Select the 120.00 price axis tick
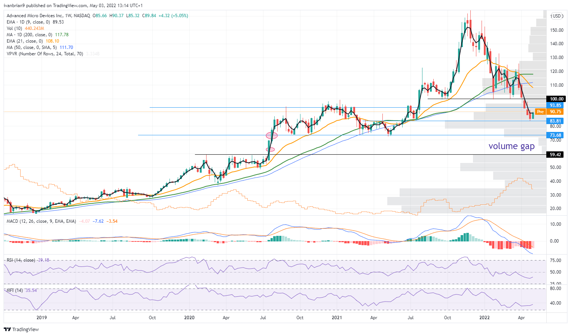 tap(557, 71)
